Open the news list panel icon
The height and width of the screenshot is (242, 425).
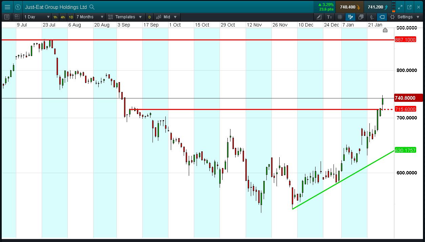click(7, 17)
